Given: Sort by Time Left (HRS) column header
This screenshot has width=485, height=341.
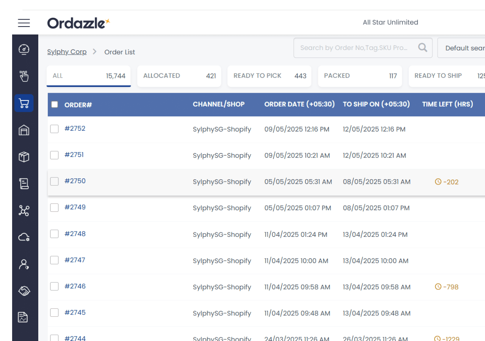Looking at the screenshot, I should click(447, 104).
